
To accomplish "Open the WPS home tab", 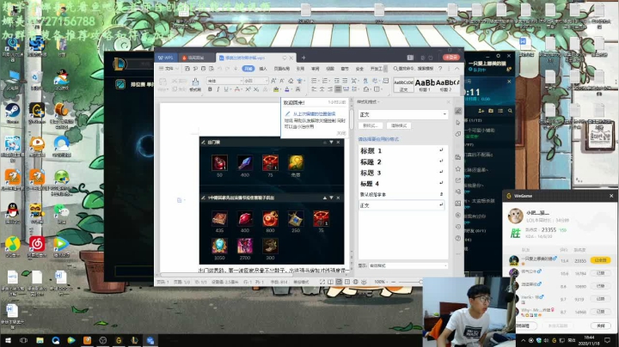I will click(x=166, y=58).
